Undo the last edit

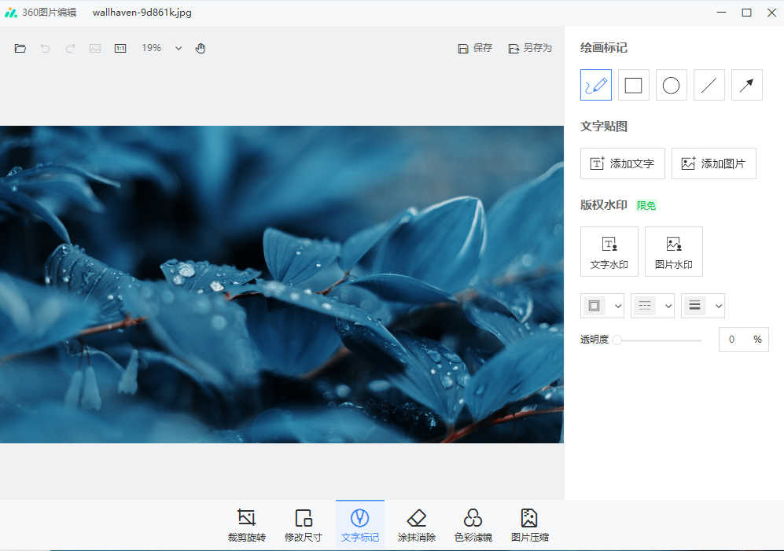(45, 49)
